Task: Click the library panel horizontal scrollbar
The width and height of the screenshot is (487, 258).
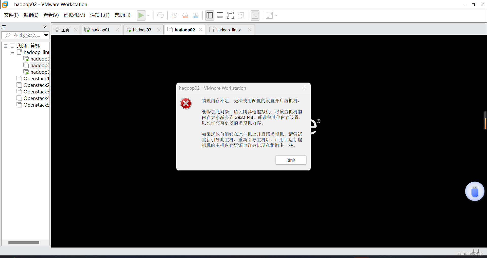Action: [24, 243]
